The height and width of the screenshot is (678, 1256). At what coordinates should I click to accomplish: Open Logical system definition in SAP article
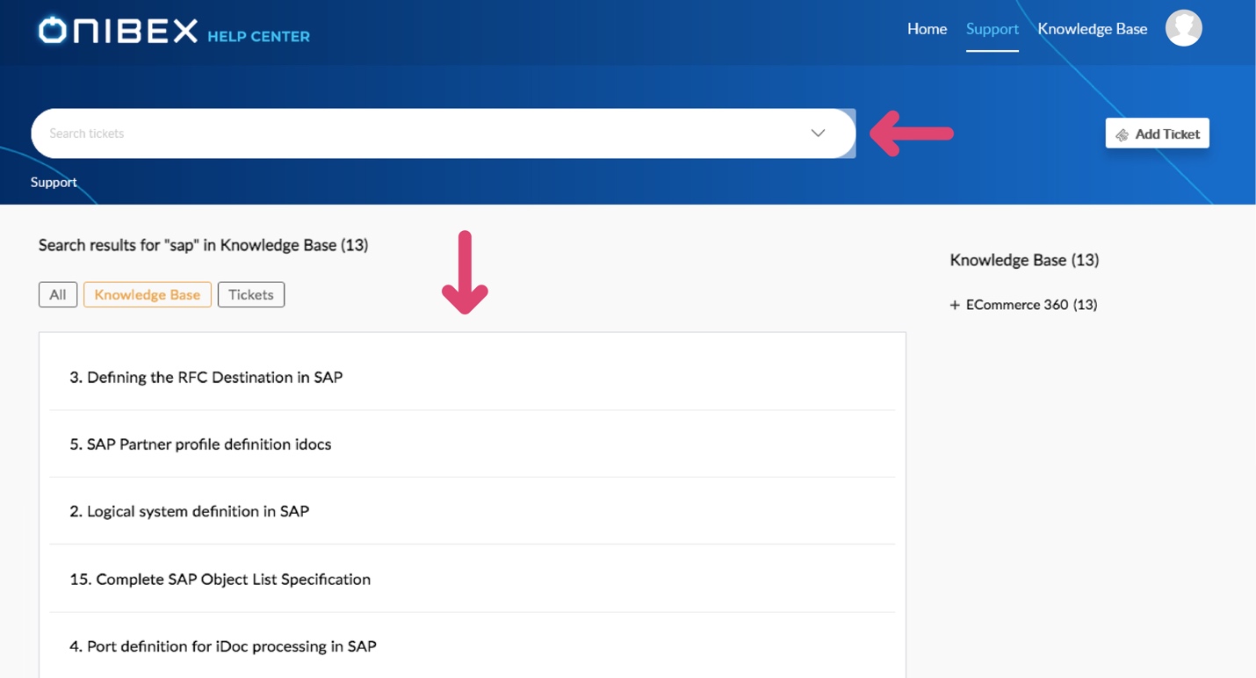(189, 511)
